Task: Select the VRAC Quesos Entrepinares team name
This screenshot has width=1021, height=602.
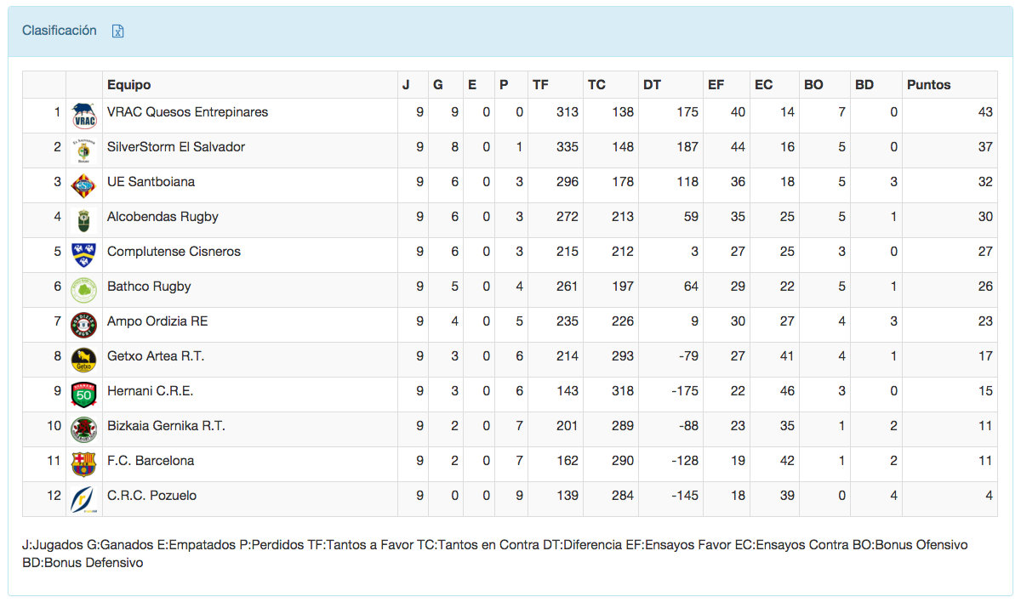Action: click(187, 112)
